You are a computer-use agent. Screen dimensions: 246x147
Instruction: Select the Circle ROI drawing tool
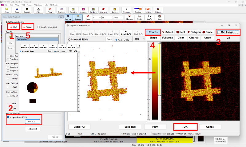coord(208,32)
